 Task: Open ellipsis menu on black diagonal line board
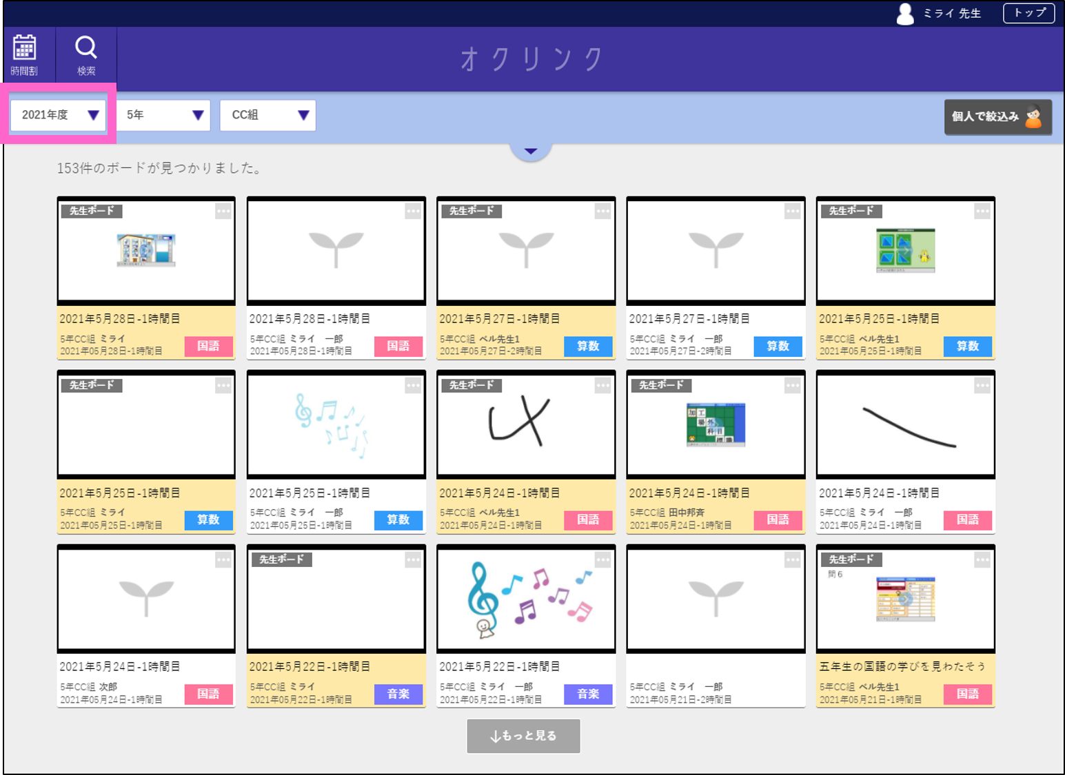[x=982, y=386]
